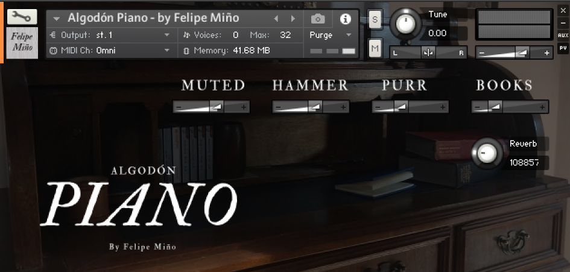570x272 pixels.
Task: Increase BOOKS level with plus
Action: [x=542, y=107]
